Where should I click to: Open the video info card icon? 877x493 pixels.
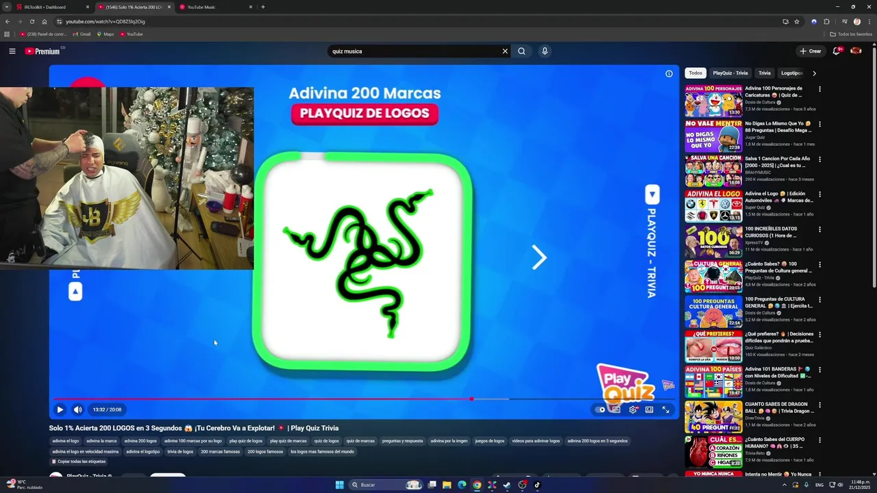point(669,73)
